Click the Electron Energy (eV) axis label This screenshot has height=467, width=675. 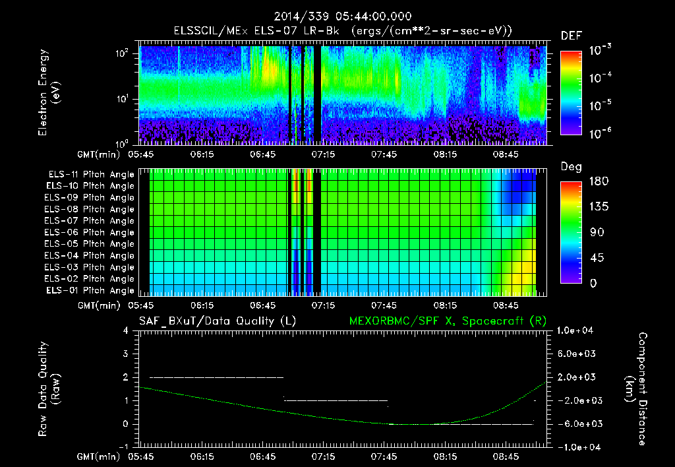click(x=49, y=92)
